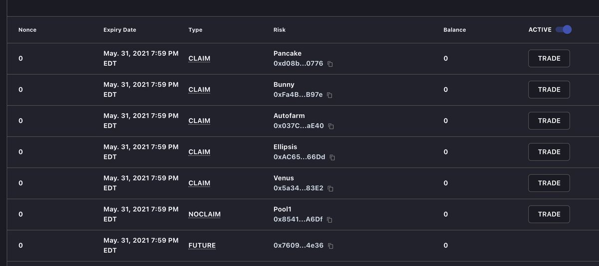Copy the Pool1 address 0x8541...A6Df
This screenshot has height=266, width=599.
pyautogui.click(x=329, y=220)
